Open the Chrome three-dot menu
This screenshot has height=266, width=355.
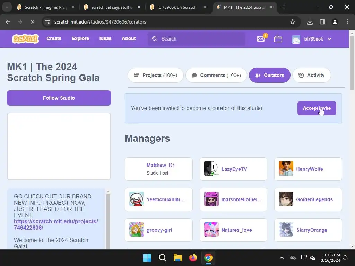click(347, 22)
